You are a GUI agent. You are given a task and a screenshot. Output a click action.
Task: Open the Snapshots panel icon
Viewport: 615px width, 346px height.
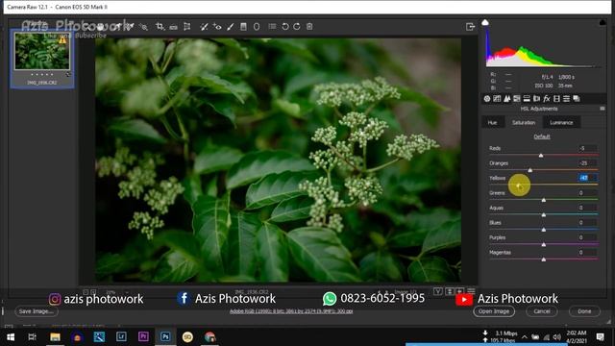click(577, 99)
